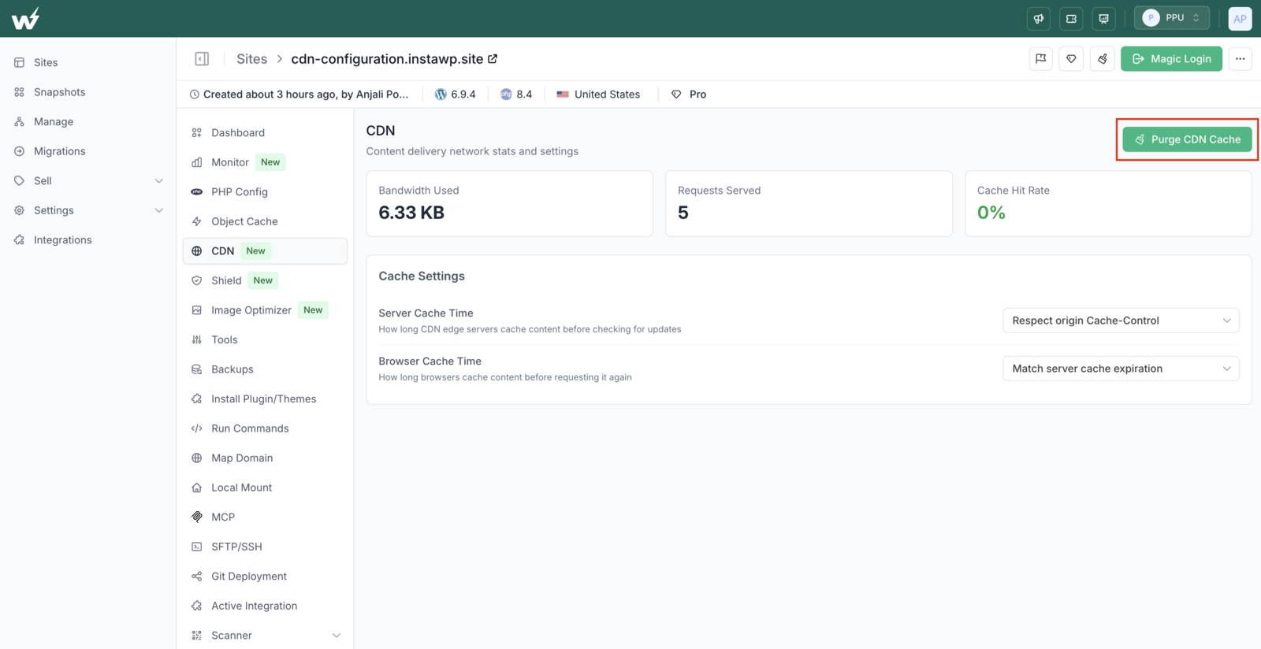Image resolution: width=1261 pixels, height=649 pixels.
Task: Click the presentation chart icon
Action: point(1103,18)
